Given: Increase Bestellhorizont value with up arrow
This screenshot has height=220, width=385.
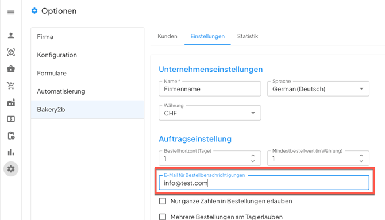Looking at the screenshot, I should [253, 156].
